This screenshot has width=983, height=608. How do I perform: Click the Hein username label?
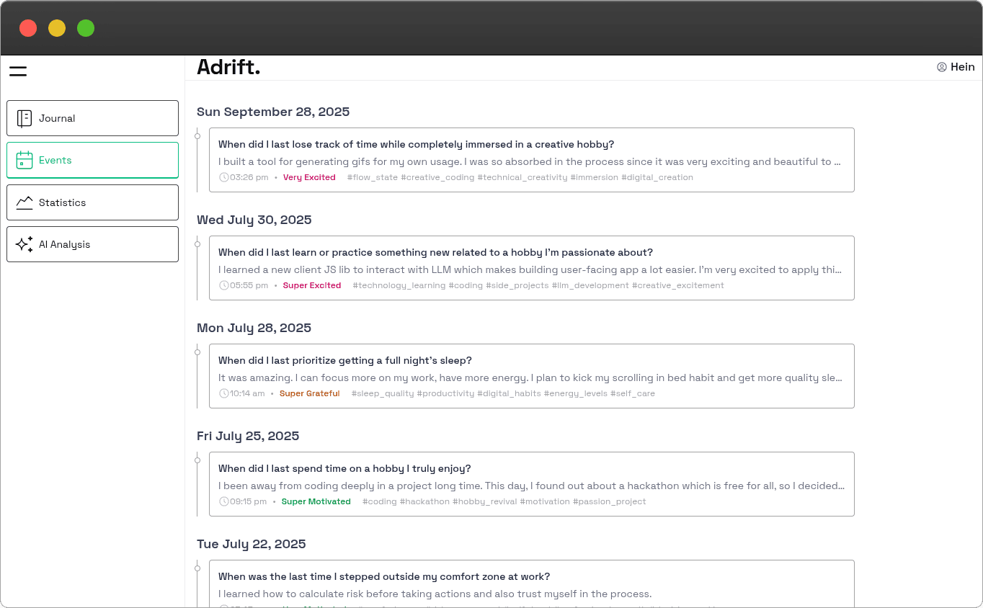(x=962, y=67)
